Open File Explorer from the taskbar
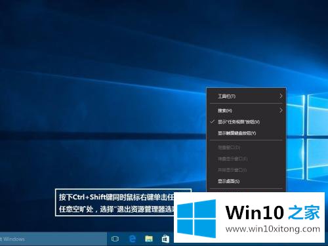Screen dimensions: 328x246 149,239
